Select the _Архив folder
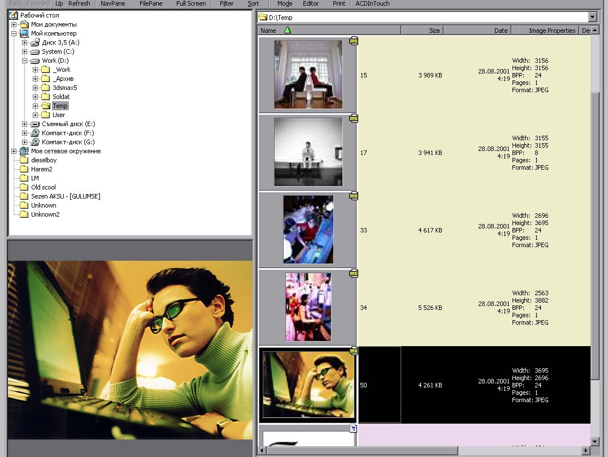Screen dimensions: 608x457 point(63,79)
